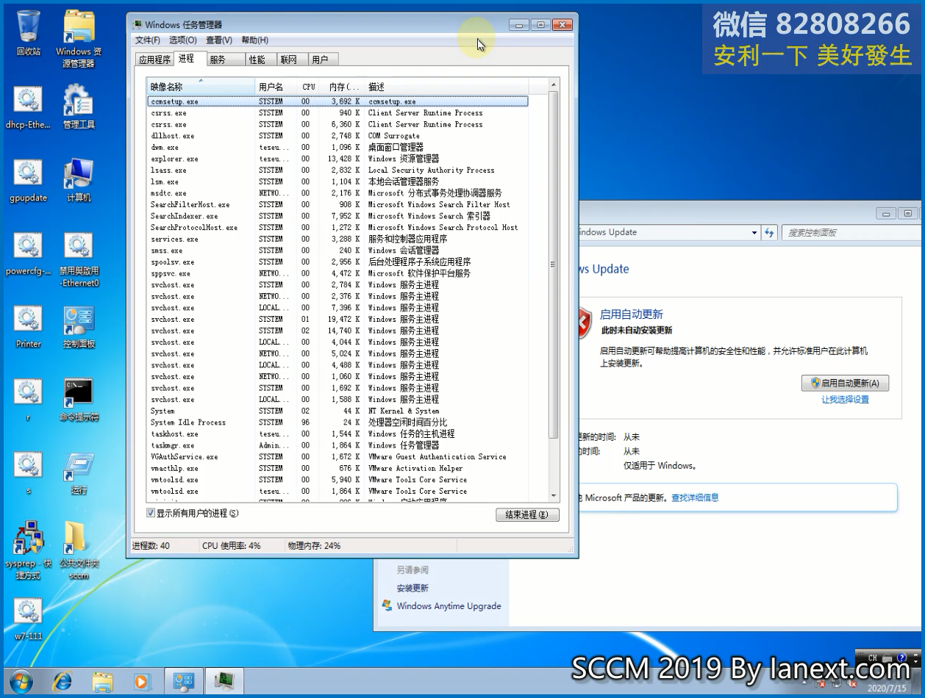Click the 启用自动更新(A) button
This screenshot has width=925, height=698.
[x=845, y=383]
